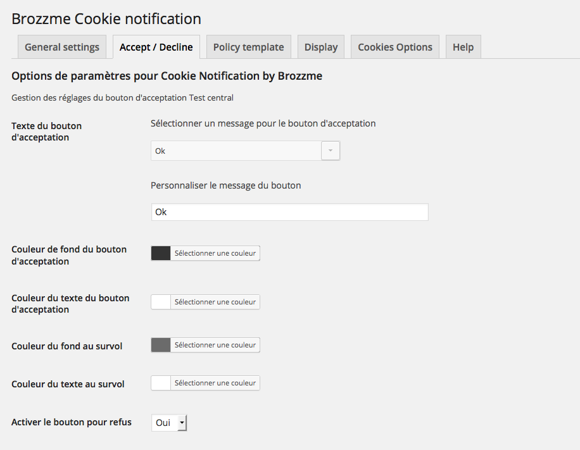Screen dimensions: 580x450
Task: Open the Policy template tab
Action: [x=248, y=47]
